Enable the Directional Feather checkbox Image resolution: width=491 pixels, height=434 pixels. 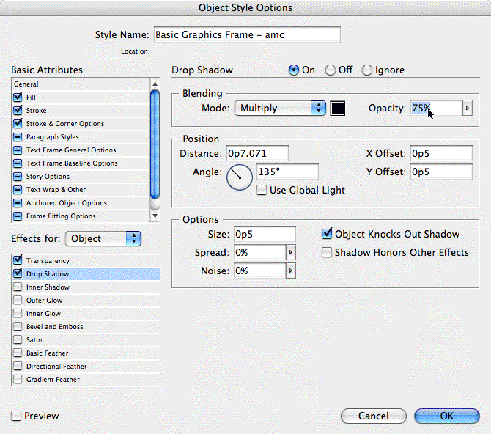coord(18,366)
